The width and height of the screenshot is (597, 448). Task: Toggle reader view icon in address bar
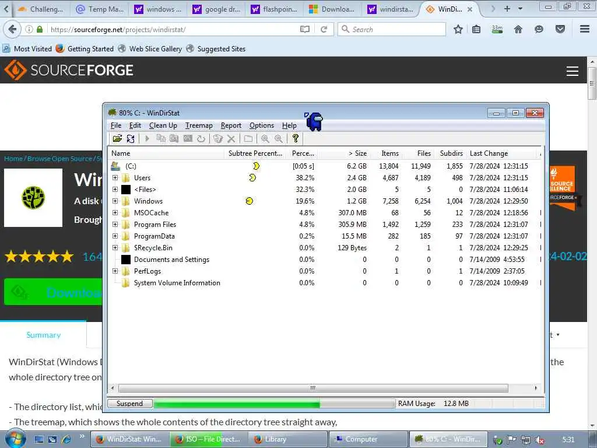coord(304,29)
